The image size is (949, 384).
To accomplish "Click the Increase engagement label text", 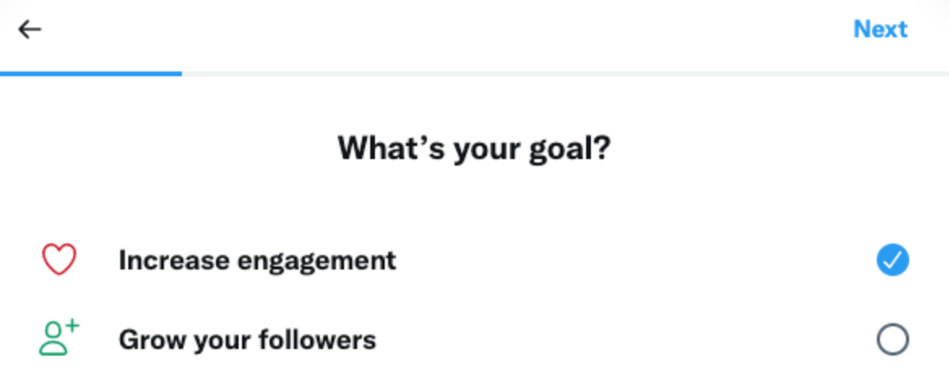I will click(x=257, y=261).
